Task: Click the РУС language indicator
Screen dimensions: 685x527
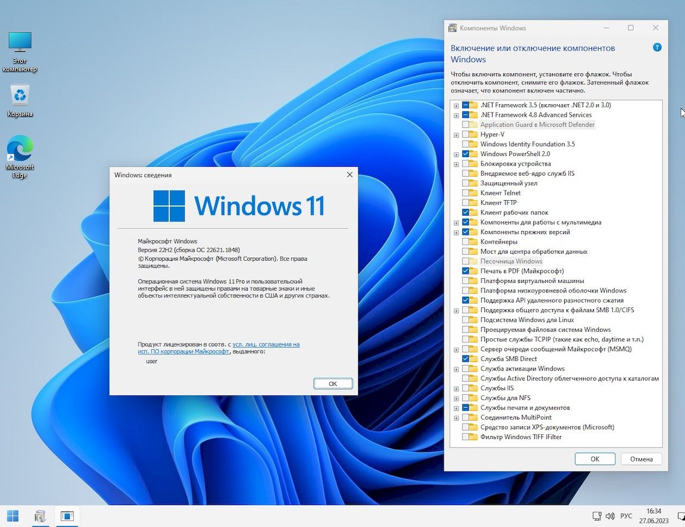Action: pyautogui.click(x=626, y=516)
